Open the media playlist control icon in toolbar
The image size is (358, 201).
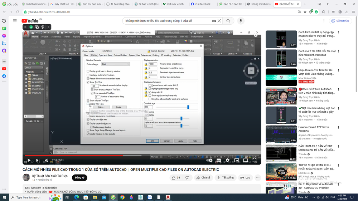click(333, 12)
